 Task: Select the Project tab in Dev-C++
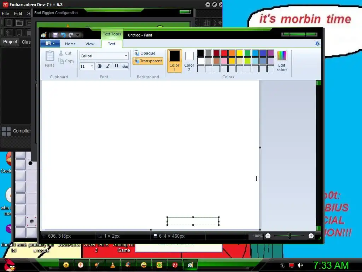tap(10, 42)
